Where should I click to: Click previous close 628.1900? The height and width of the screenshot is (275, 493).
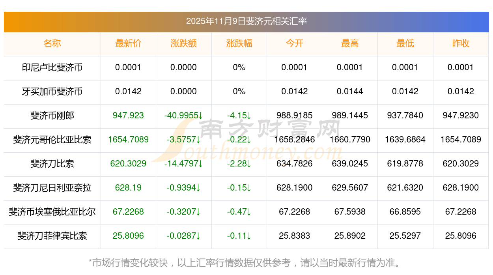pos(461,188)
